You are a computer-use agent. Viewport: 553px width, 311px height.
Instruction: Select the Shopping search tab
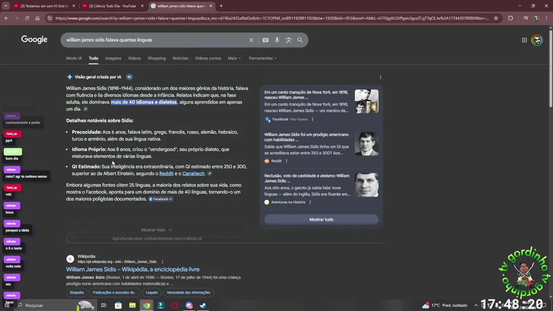coord(157,58)
